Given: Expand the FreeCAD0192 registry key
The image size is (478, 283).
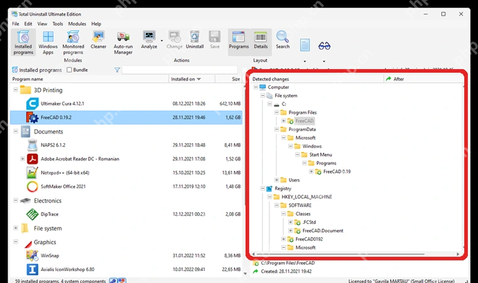Looking at the screenshot, I should [283, 239].
